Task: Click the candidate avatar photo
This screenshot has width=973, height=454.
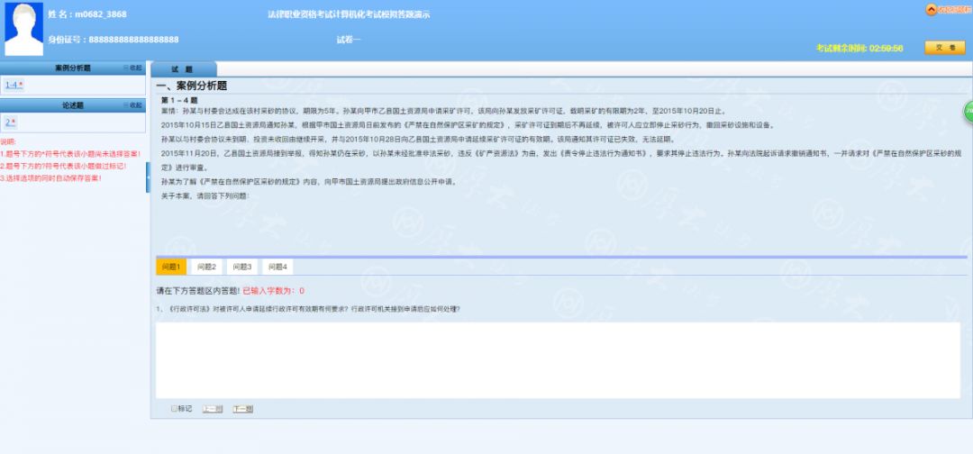Action: (x=24, y=29)
